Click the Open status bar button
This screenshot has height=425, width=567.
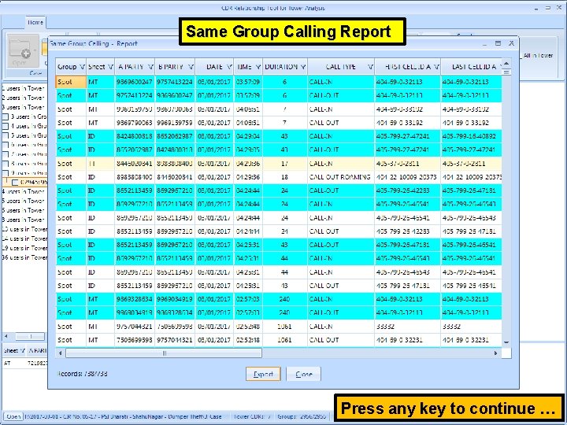tap(13, 416)
